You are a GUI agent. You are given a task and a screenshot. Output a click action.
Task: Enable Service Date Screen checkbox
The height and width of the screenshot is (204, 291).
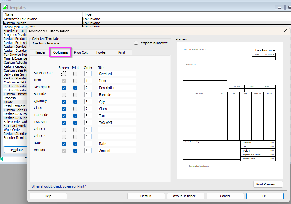click(x=64, y=74)
